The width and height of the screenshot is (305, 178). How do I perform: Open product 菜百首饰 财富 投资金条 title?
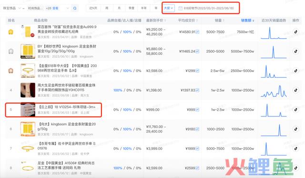67,29
